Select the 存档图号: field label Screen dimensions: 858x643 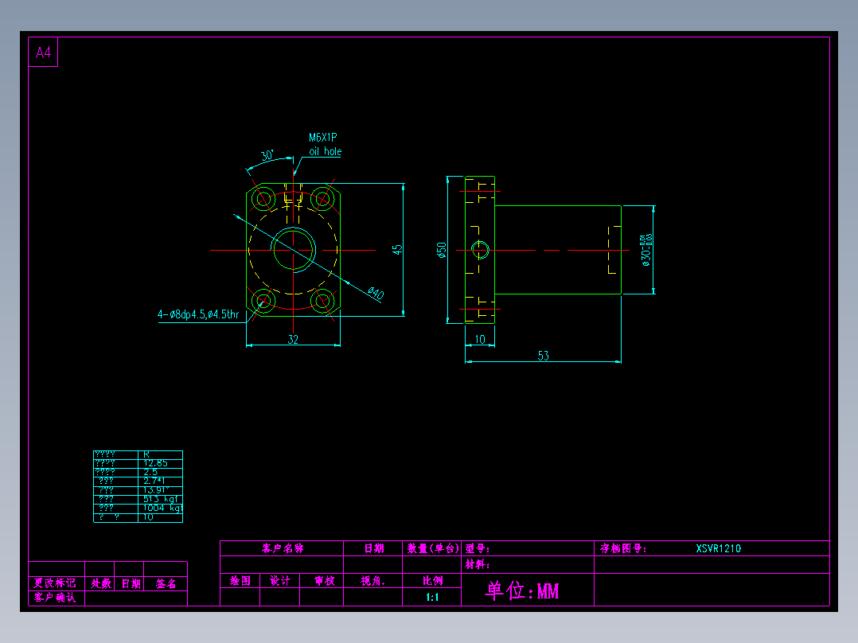(x=623, y=548)
